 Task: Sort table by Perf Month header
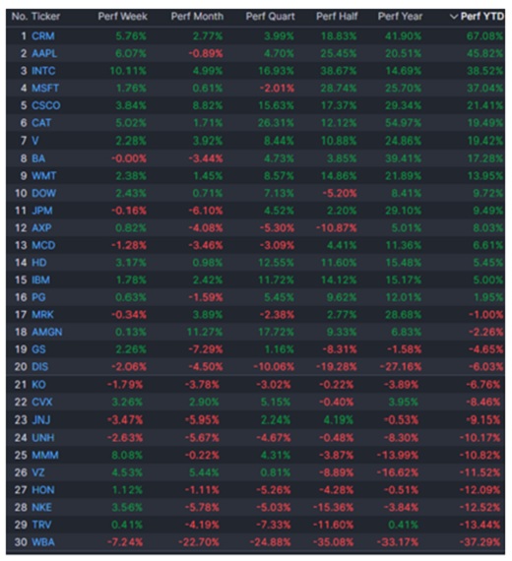click(197, 17)
